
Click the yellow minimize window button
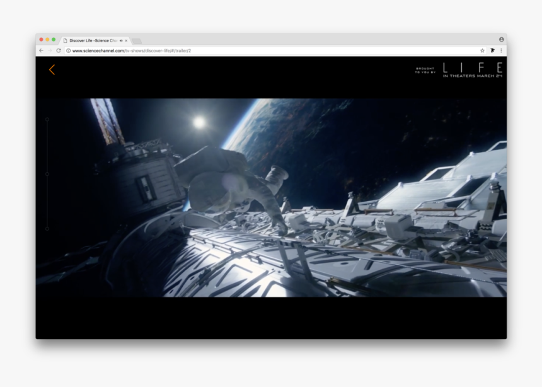(x=47, y=40)
